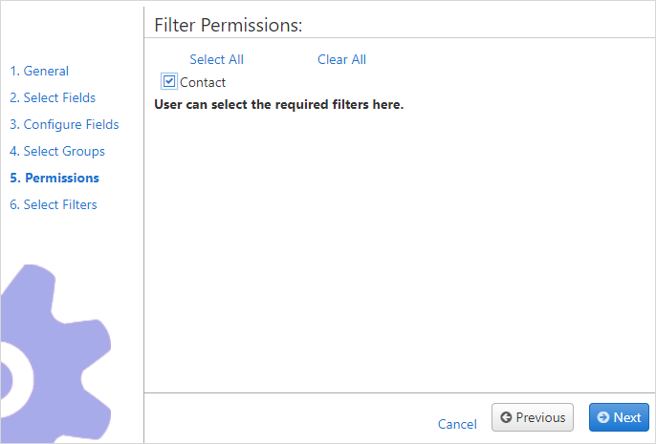Click the Clear All link
Viewport: 656px width, 444px height.
pyautogui.click(x=341, y=59)
